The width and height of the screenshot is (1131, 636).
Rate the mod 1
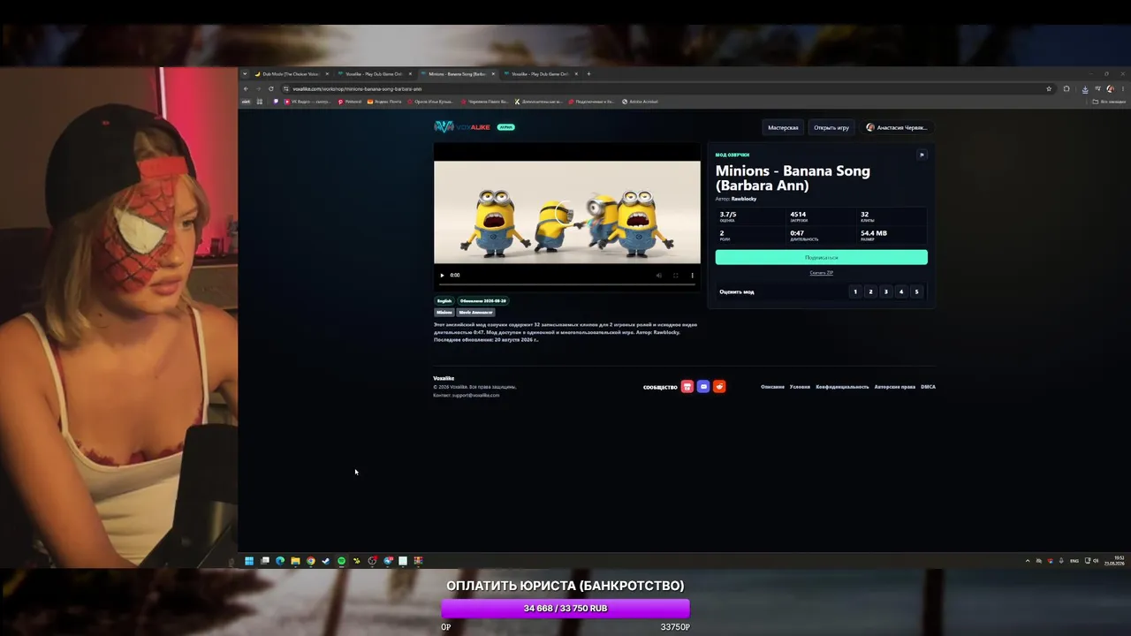855,291
